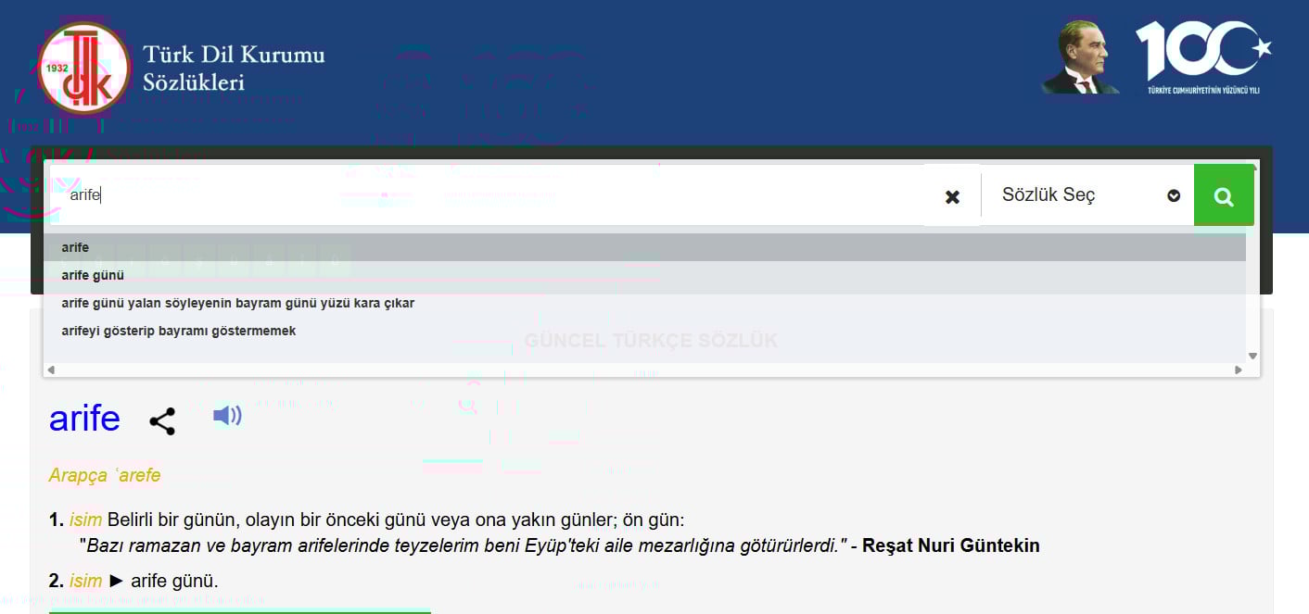1309x614 pixels.
Task: Click the Sözlük Seç dropdown arrow
Action: point(1174,195)
